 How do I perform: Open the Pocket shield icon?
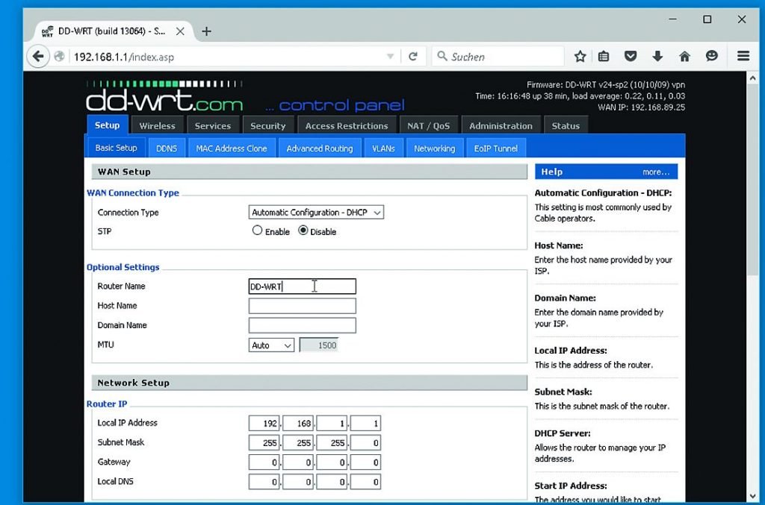pyautogui.click(x=631, y=57)
